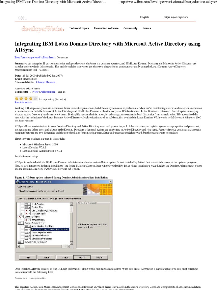This screenshot has height=290, width=217.
Task: Click the feature list scroll down arrow
Action: (71, 243)
